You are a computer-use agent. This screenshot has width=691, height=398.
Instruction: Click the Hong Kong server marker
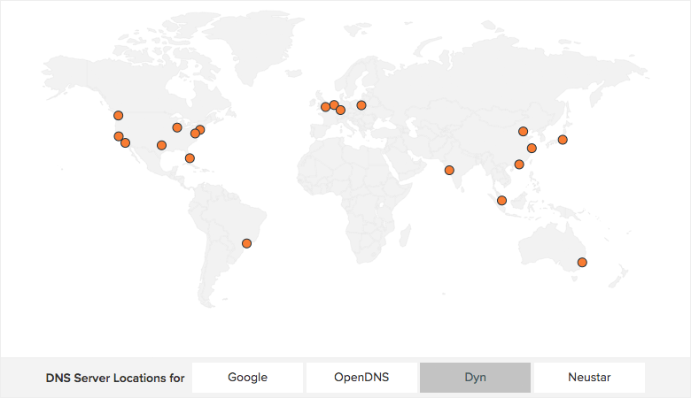[519, 165]
